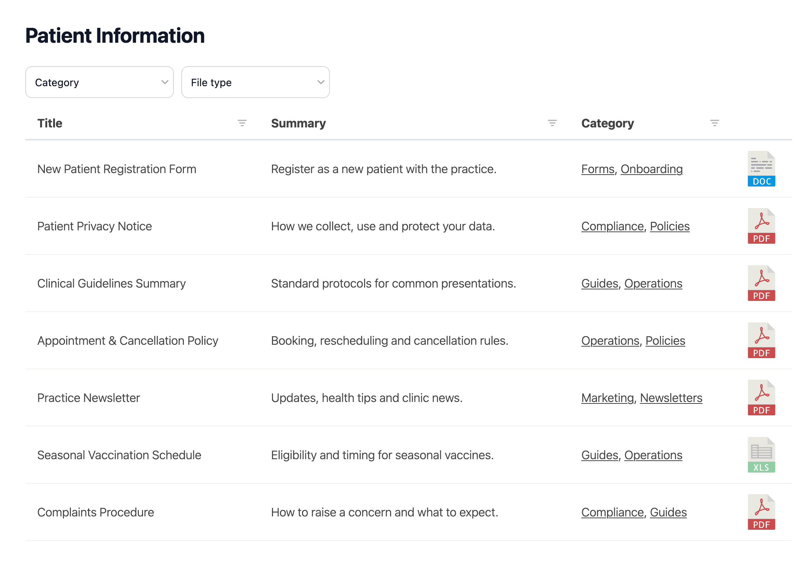Click the Guides link in Seasonal Vaccination Schedule row

[600, 455]
